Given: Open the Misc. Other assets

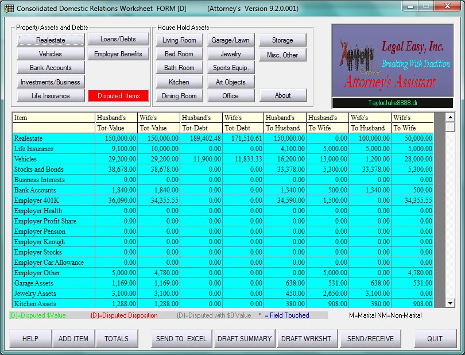Looking at the screenshot, I should pyautogui.click(x=282, y=55).
